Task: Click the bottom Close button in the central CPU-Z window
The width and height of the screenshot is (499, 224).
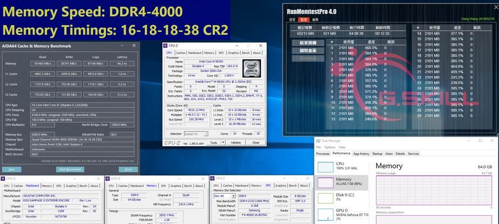Action: tap(255, 143)
